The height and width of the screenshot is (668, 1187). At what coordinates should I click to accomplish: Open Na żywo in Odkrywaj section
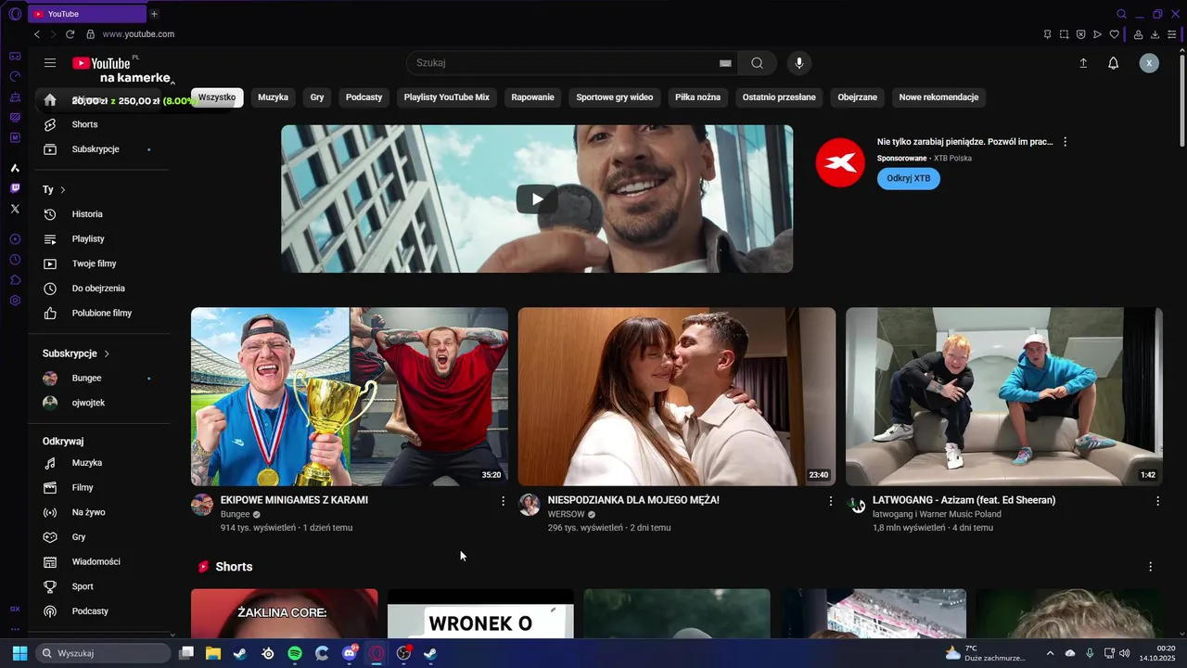(100, 512)
